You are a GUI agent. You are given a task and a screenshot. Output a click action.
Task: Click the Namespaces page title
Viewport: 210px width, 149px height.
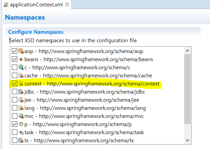25,17
